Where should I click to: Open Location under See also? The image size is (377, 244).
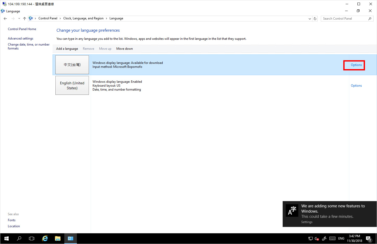(x=14, y=226)
